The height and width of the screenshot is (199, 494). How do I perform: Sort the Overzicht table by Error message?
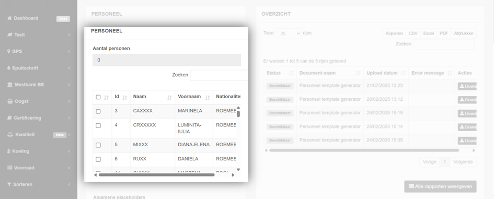tap(432, 73)
